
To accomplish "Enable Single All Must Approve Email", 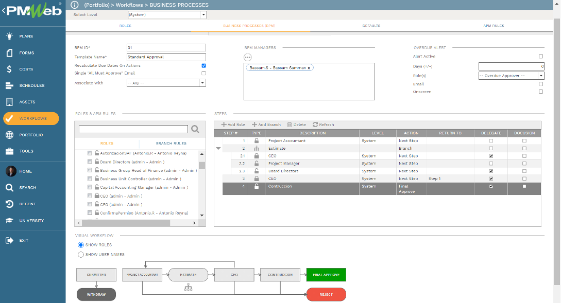I will pos(203,73).
